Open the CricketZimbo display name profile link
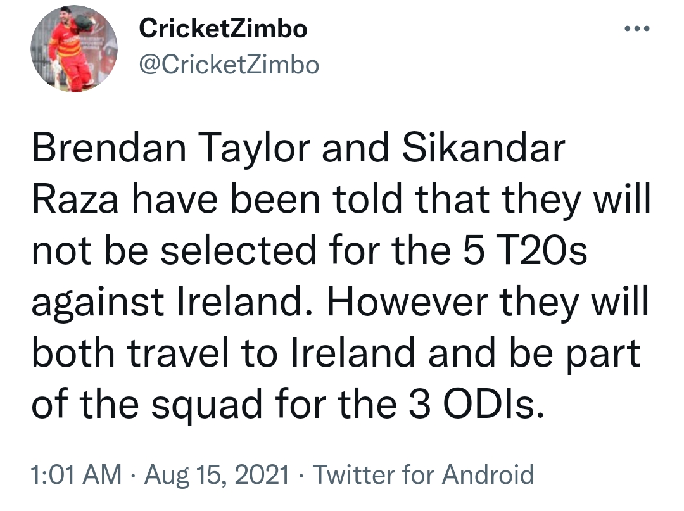The width and height of the screenshot is (684, 511). 223,28
